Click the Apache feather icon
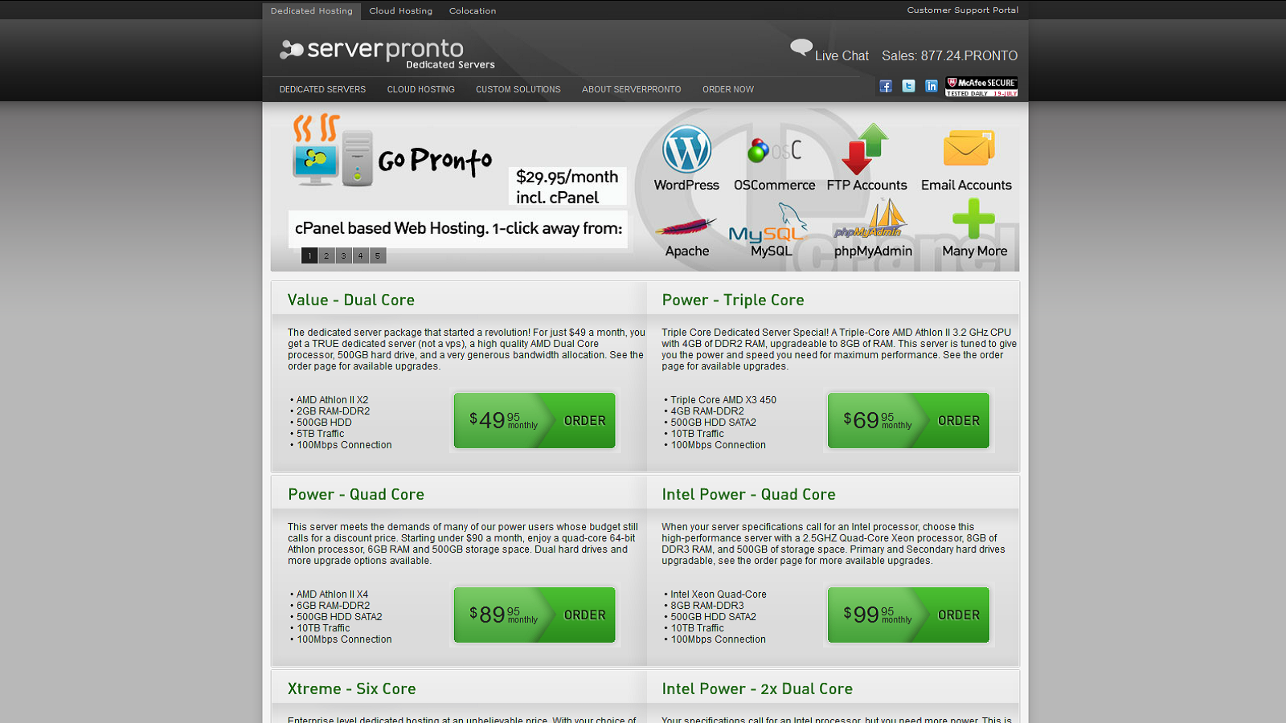This screenshot has height=723, width=1286. coord(686,227)
